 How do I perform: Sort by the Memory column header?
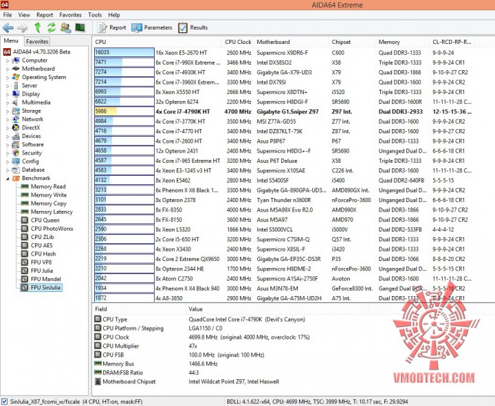[402, 42]
